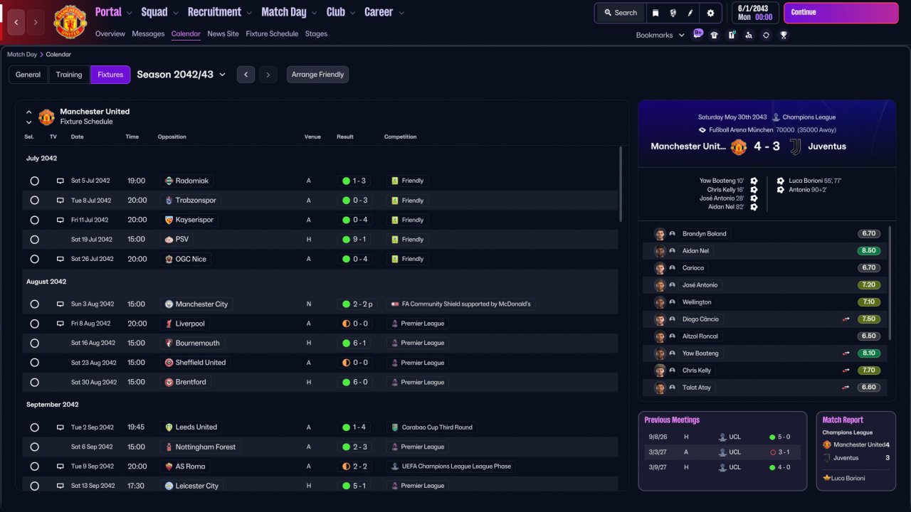The image size is (911, 512).
Task: Click the Champions League competition icon in match panel
Action: click(776, 117)
